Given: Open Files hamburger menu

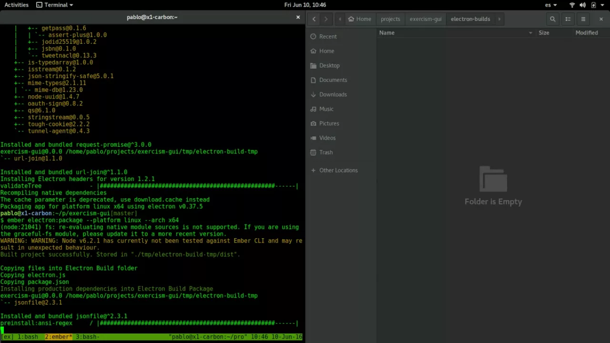Looking at the screenshot, I should tap(583, 19).
